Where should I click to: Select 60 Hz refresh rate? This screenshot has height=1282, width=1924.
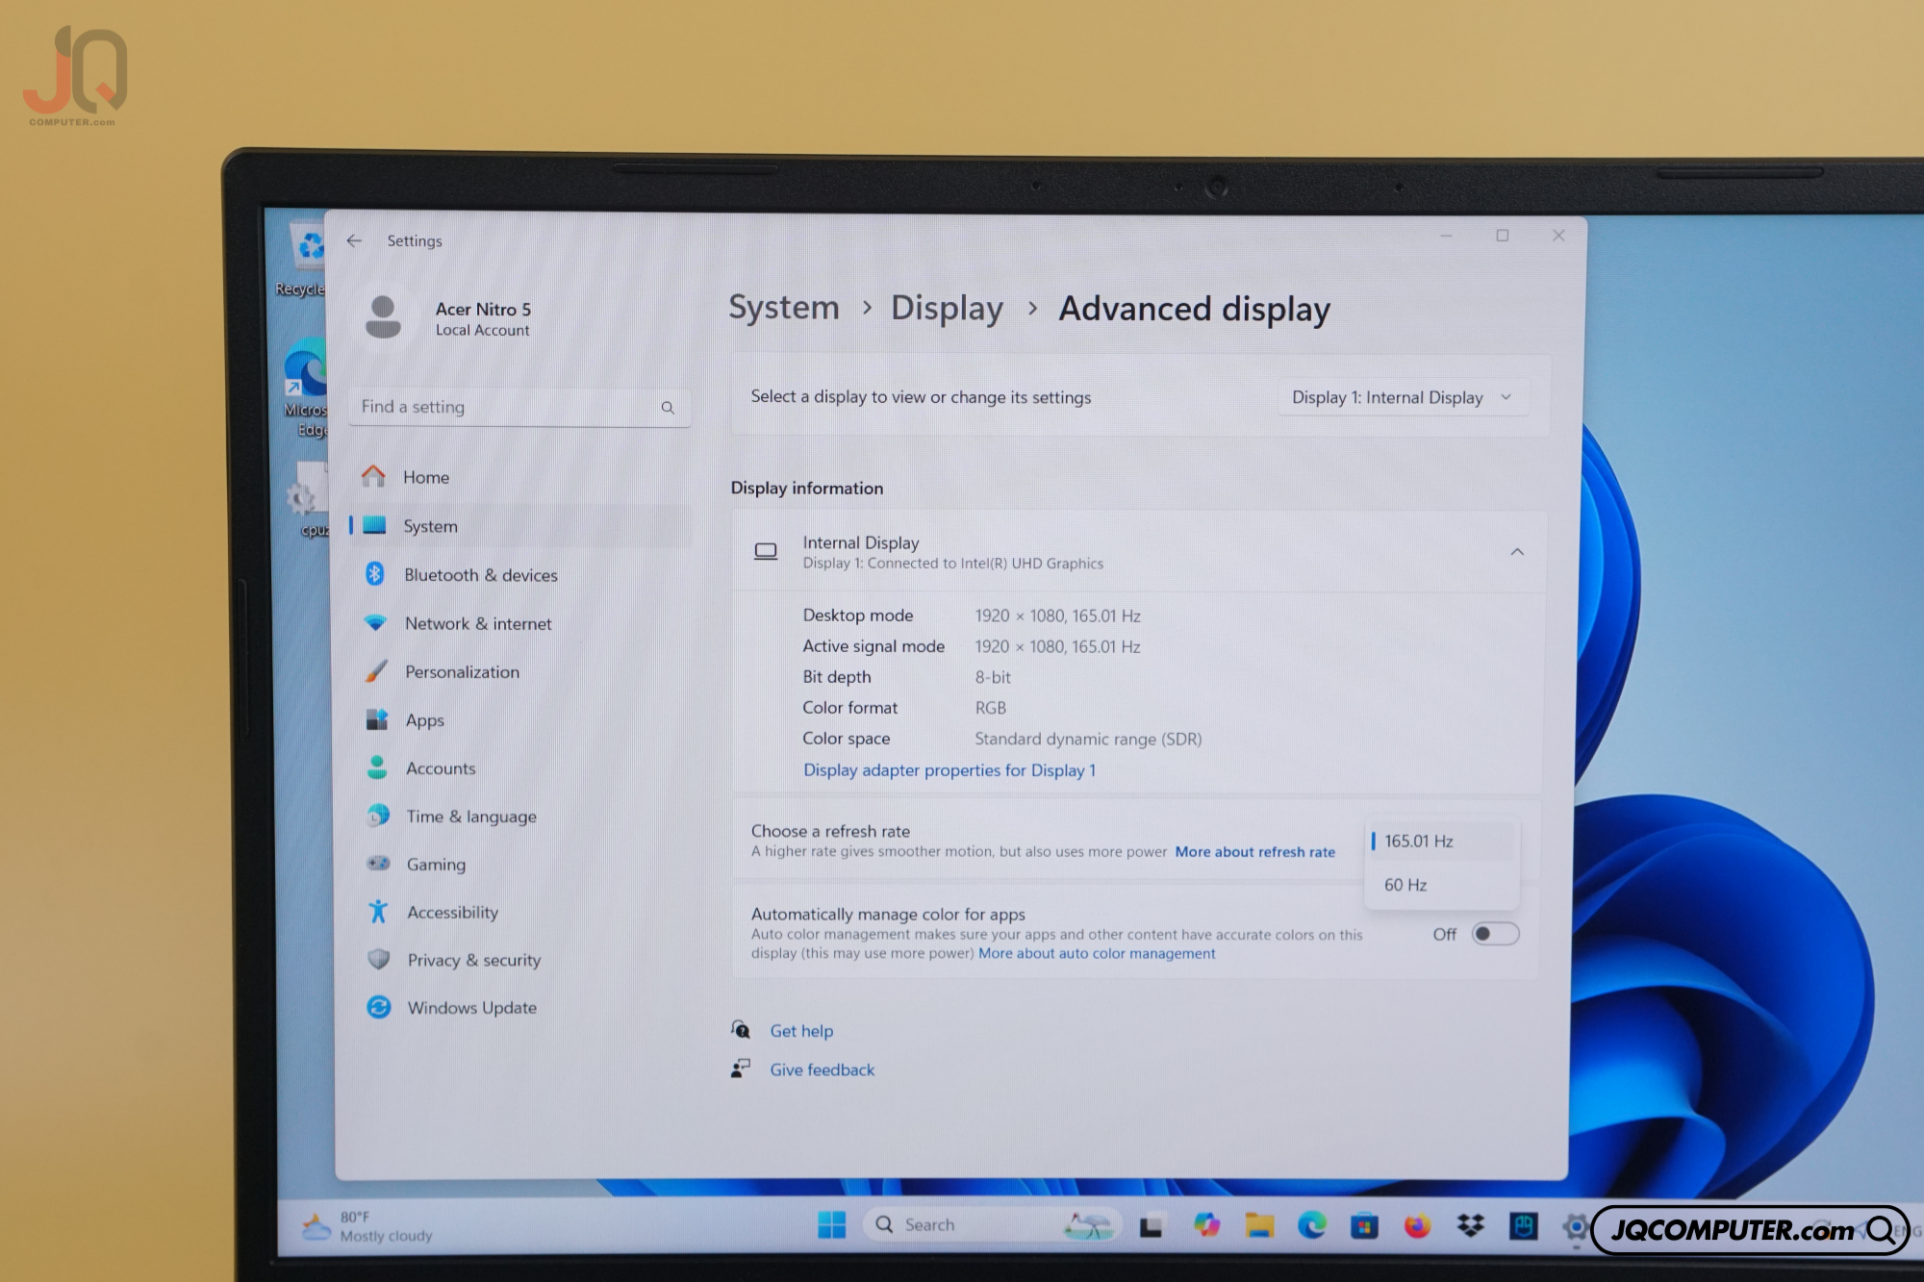click(x=1441, y=885)
